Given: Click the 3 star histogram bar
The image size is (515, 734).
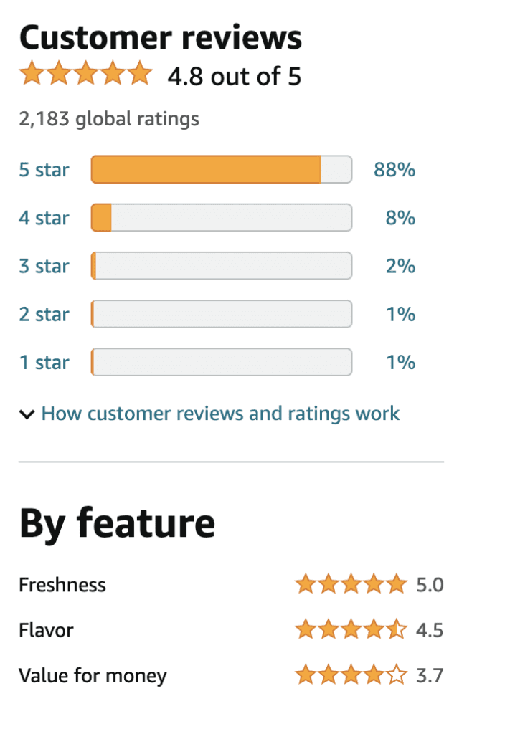Looking at the screenshot, I should [222, 266].
